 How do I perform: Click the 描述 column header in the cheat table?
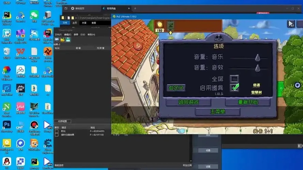click(64, 128)
